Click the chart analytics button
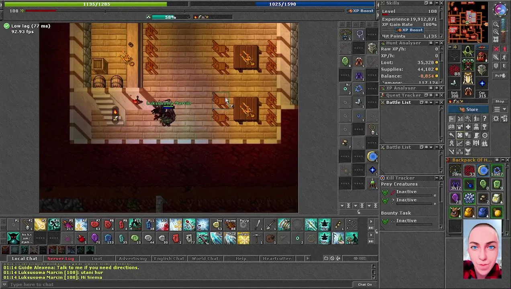 (460, 143)
